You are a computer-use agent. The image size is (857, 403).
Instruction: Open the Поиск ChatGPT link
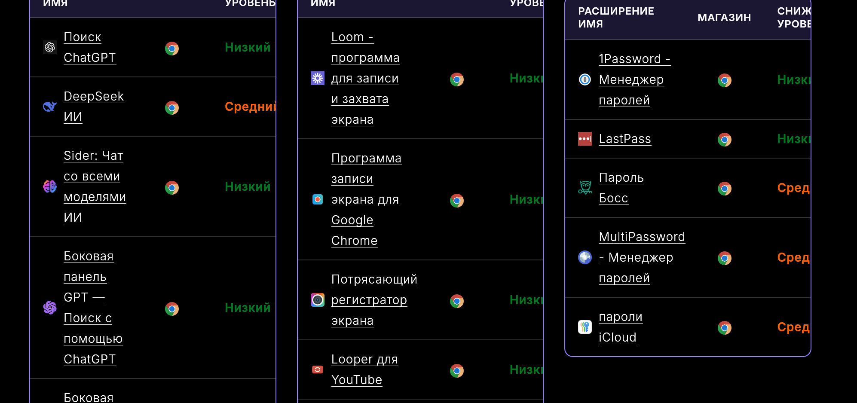89,47
